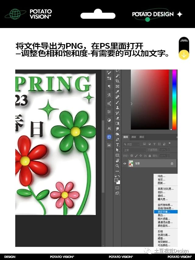Toggle shape layer filter
The image size is (195, 260).
(x=159, y=144)
